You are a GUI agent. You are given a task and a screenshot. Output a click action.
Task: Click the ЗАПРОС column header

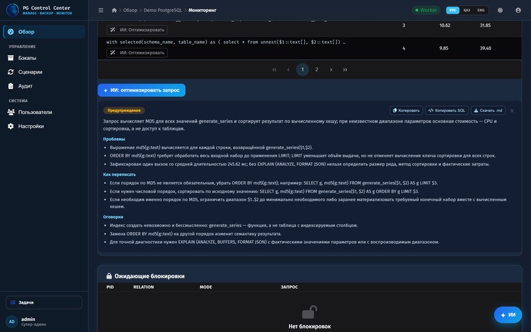[x=289, y=287]
